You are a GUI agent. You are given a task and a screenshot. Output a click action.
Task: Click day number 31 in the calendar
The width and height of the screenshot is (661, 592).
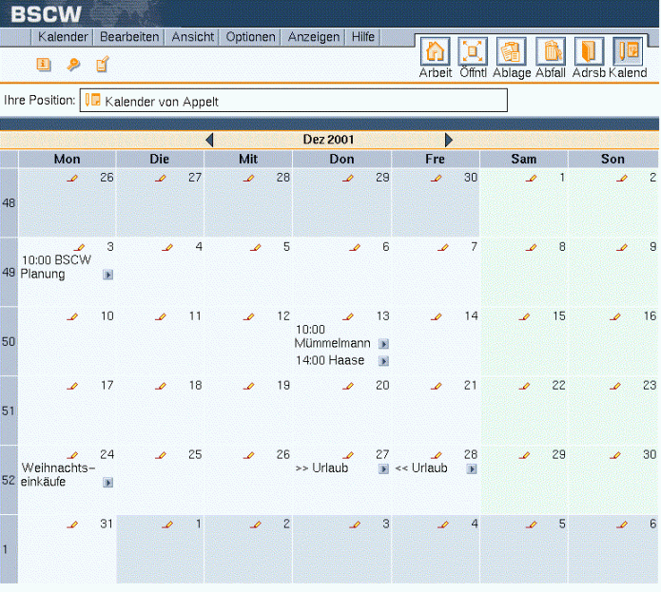107,524
